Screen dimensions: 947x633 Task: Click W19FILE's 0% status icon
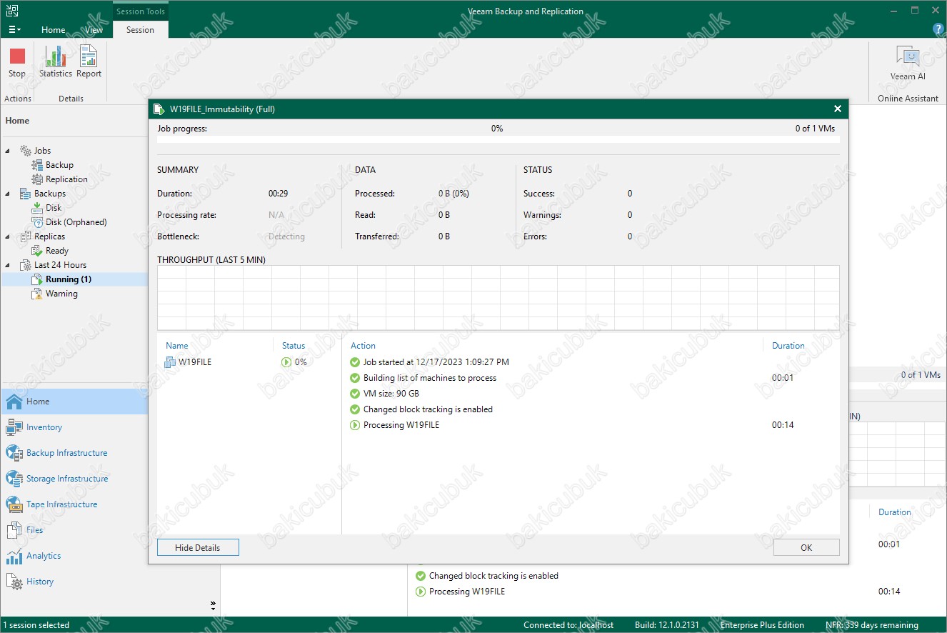coord(286,362)
